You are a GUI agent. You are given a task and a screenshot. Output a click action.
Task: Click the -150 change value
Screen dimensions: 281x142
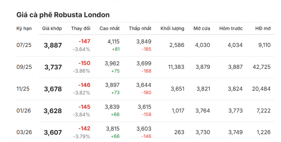pyautogui.click(x=84, y=63)
